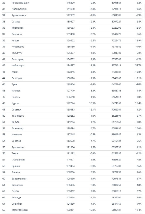Click the Самара city cell
Image resolution: width=145 pixels, height=214 pixels.
click(x=16, y=22)
